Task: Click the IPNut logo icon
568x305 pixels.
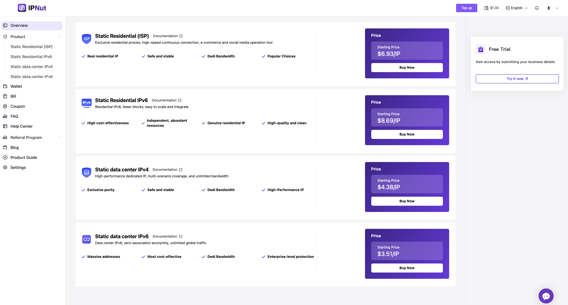Action: pyautogui.click(x=22, y=8)
